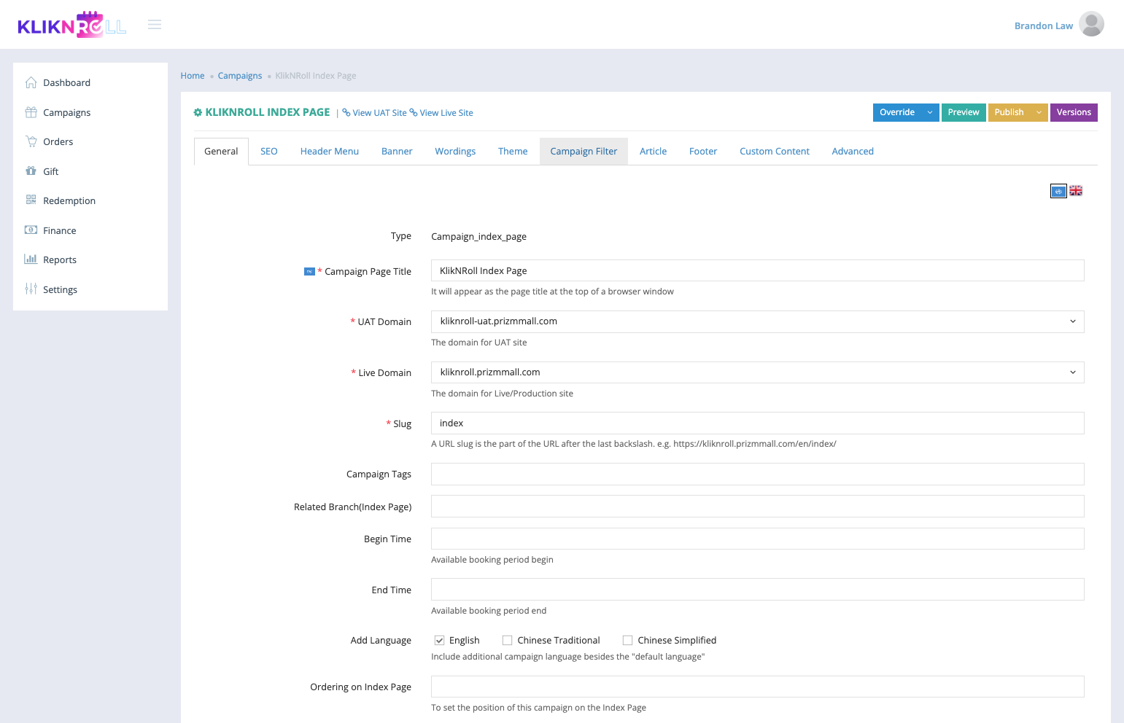Select the Gift sidebar icon
This screenshot has width=1124, height=723.
31,171
